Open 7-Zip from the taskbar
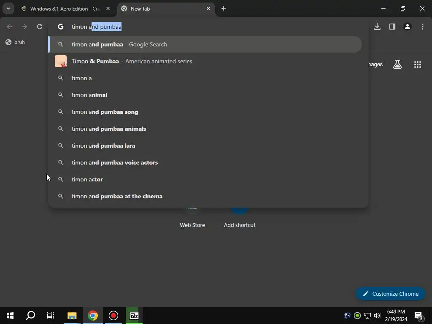432x324 pixels. click(x=134, y=316)
